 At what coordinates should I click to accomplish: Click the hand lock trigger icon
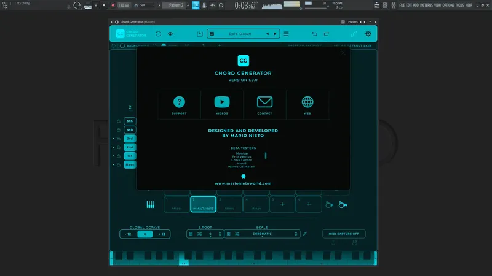(x=343, y=205)
